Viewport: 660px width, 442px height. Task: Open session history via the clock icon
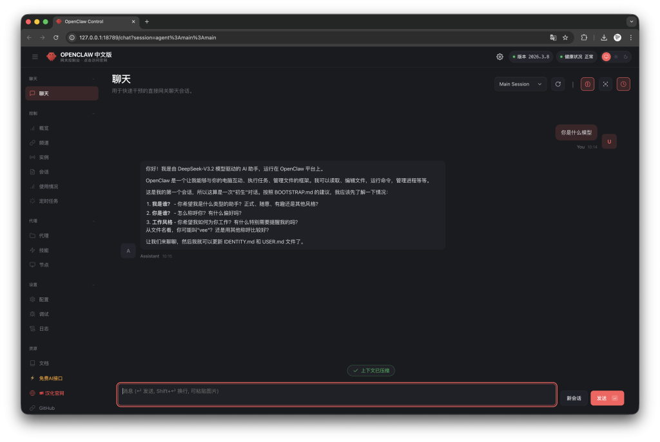[623, 84]
